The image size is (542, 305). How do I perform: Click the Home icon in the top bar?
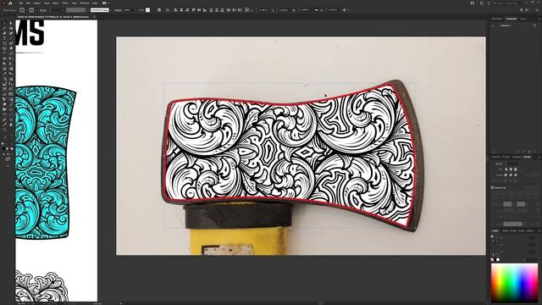coord(10,3)
